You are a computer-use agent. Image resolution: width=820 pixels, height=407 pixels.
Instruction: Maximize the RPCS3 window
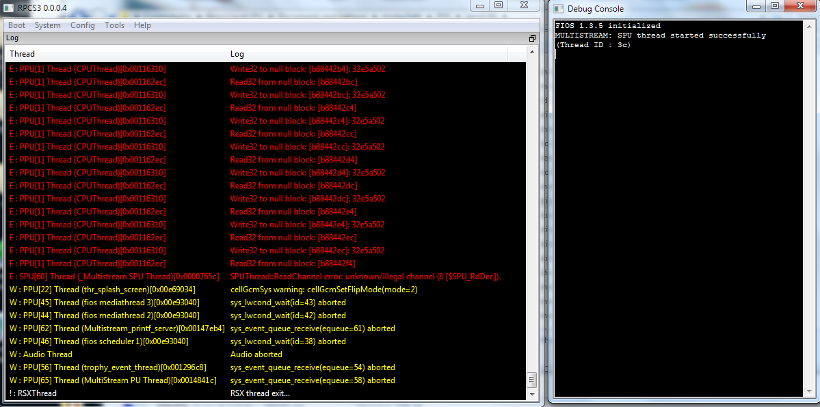[499, 5]
